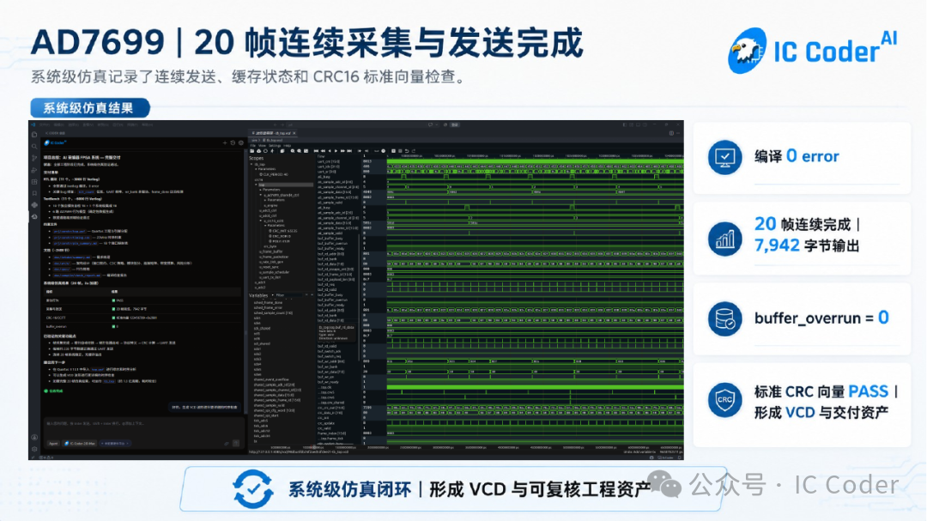Start a new chat with IC Coder plus icon

click(x=225, y=143)
